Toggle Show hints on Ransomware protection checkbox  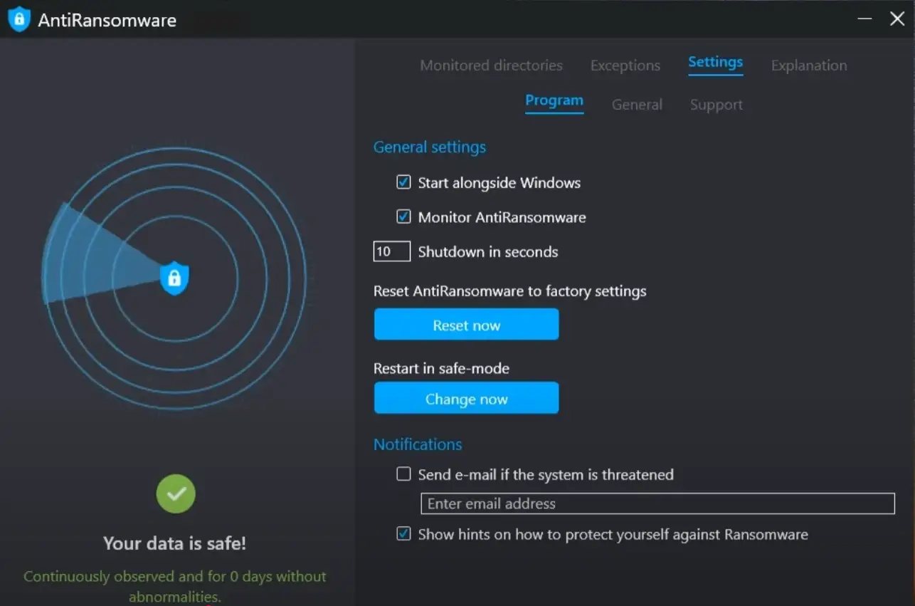(x=403, y=533)
